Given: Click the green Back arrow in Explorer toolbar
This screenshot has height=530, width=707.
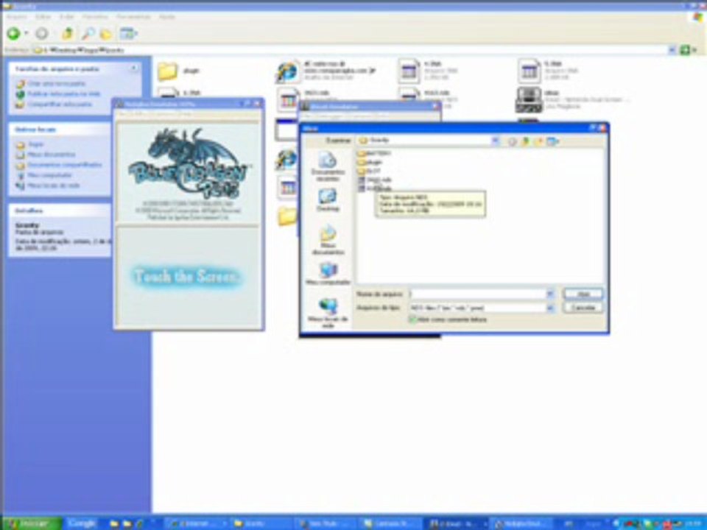Looking at the screenshot, I should [x=13, y=33].
